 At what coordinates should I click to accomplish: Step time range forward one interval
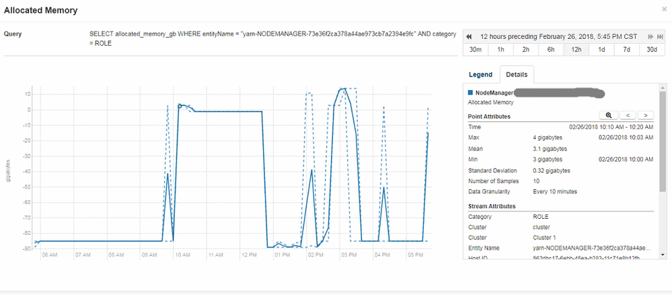(x=650, y=36)
